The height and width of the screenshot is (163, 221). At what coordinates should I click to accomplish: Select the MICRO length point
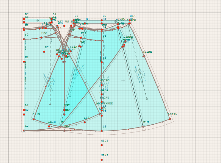coord(102,85)
